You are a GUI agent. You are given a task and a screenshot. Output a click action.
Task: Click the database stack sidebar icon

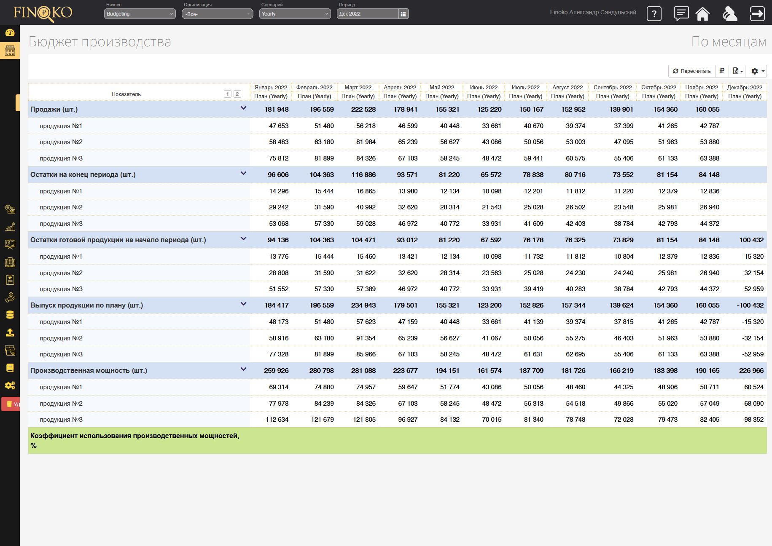10,315
